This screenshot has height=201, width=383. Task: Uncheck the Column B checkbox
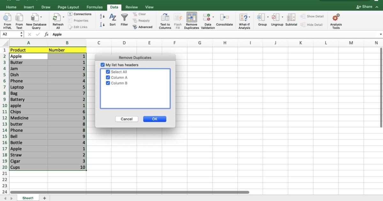click(x=108, y=83)
